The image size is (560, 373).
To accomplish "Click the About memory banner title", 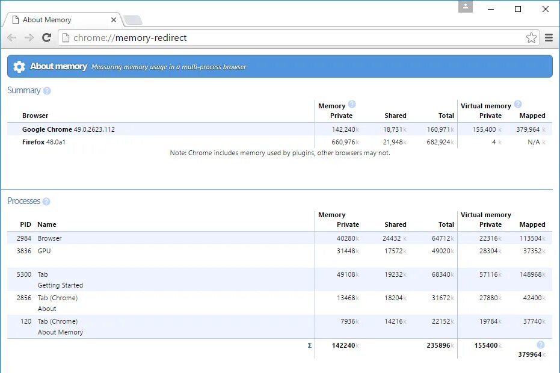I will click(x=58, y=66).
